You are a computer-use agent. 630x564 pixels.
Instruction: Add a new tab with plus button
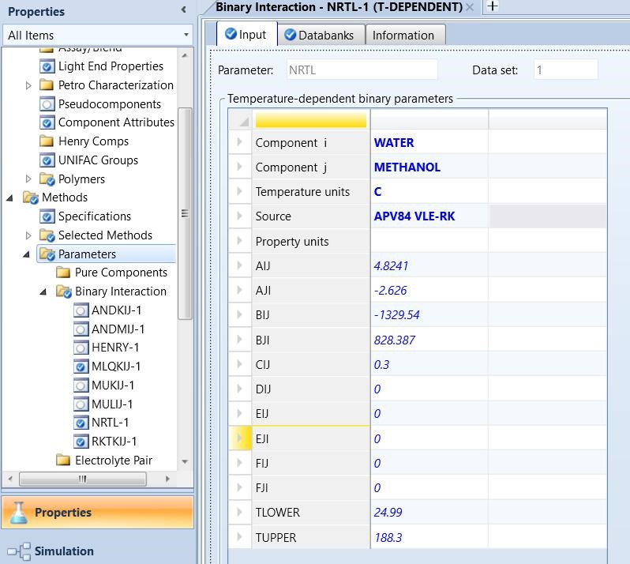492,6
